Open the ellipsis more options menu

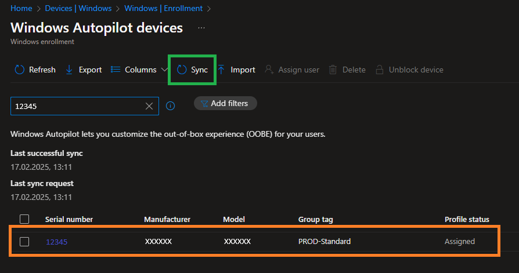click(x=201, y=28)
